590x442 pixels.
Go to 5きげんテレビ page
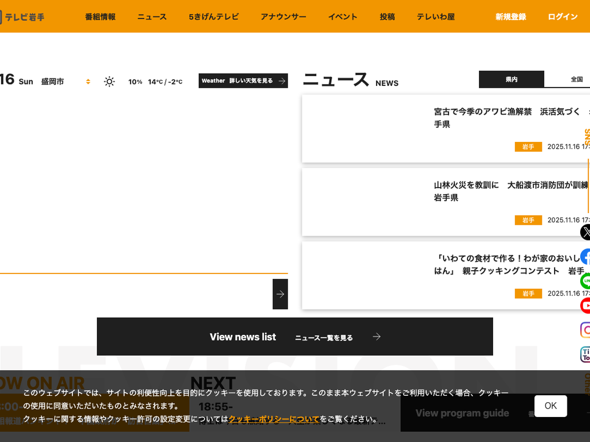pos(214,17)
